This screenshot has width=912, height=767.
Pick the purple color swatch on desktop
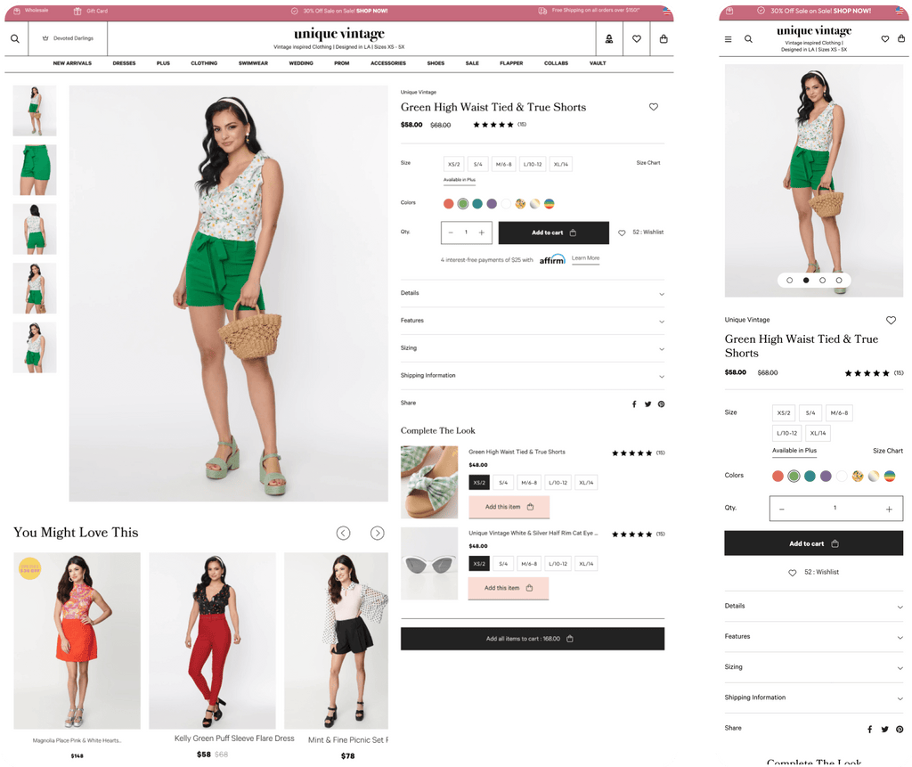click(492, 204)
